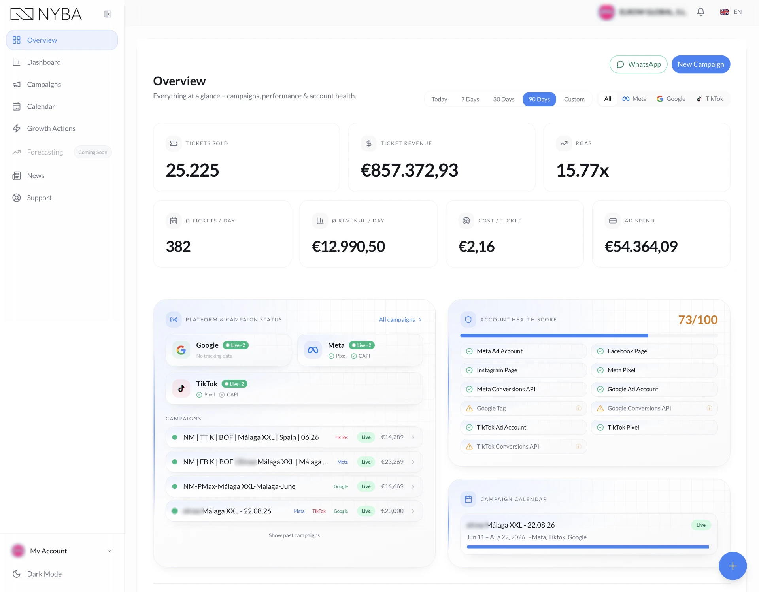Filter by Meta platform
The height and width of the screenshot is (592, 759).
(x=634, y=99)
